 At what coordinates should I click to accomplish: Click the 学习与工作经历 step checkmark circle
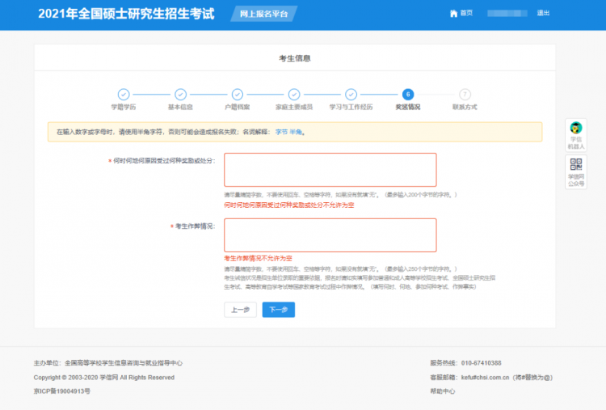click(351, 95)
